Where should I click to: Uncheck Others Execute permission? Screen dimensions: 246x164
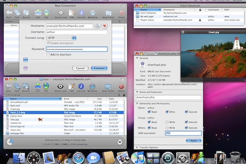pyautogui.click(x=186, y=128)
